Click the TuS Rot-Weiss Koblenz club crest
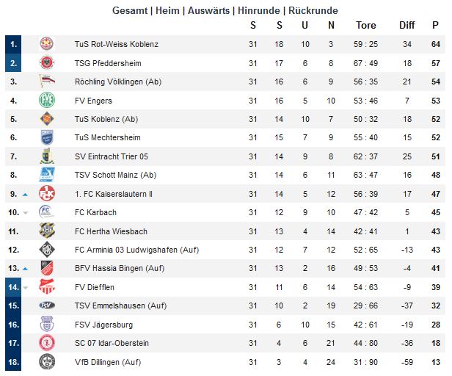This screenshot has width=452, height=376. (x=47, y=44)
